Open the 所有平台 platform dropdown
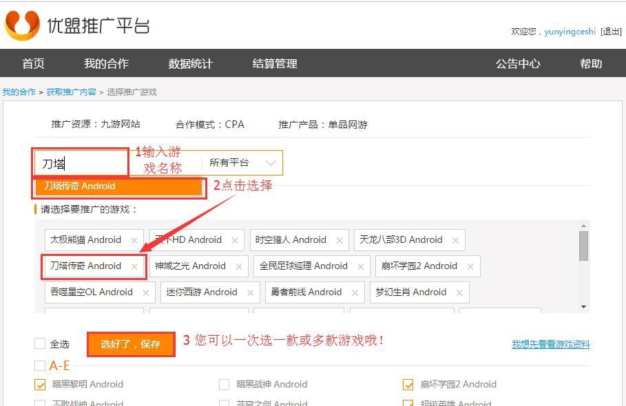The image size is (626, 406). coord(242,162)
